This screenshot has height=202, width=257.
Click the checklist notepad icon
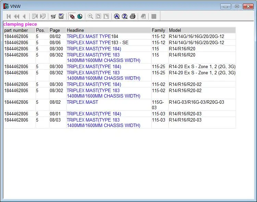pyautogui.click(x=61, y=16)
